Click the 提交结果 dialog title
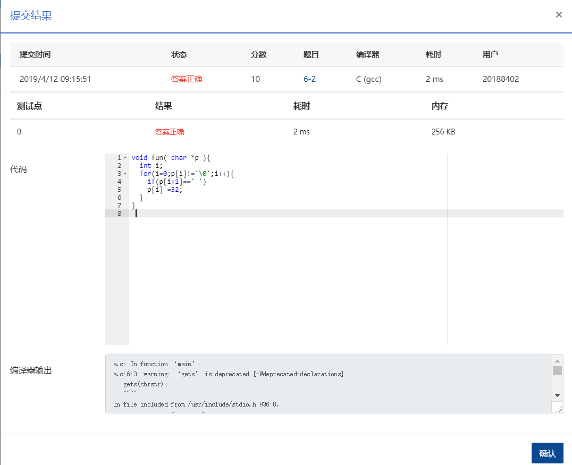Screen dimensions: 572x465 [31, 15]
